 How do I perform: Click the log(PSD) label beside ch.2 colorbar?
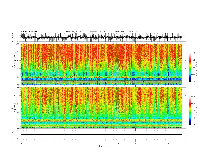[196, 112]
